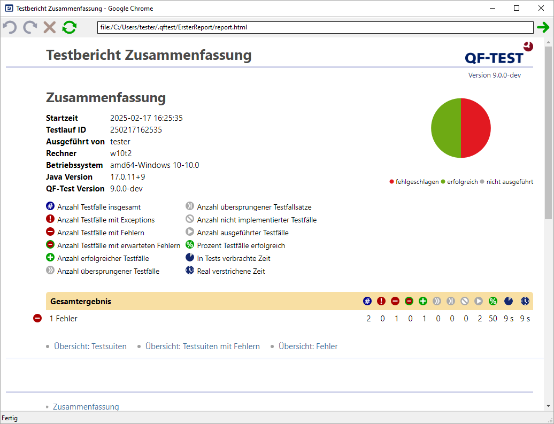Click legend icon for Testfälle mit erwarteten Fehlern
The width and height of the screenshot is (554, 424).
pyautogui.click(x=50, y=244)
